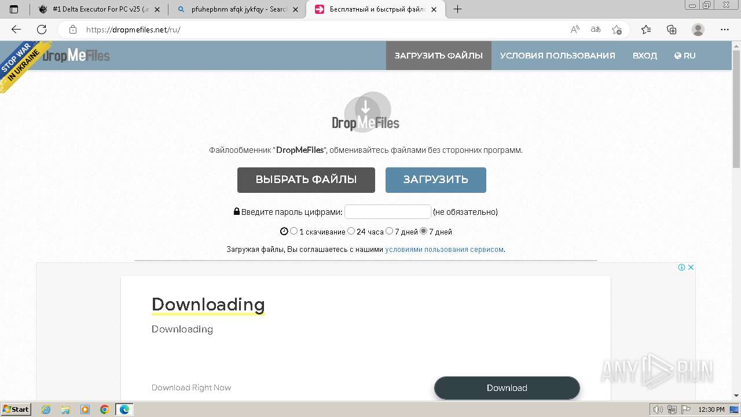The width and height of the screenshot is (741, 417).
Task: Click the address bar URL field
Action: point(324,30)
